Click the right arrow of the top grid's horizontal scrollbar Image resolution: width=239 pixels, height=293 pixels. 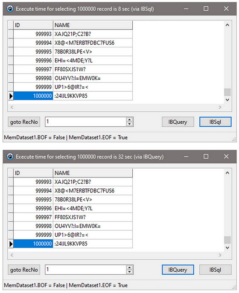220,107
